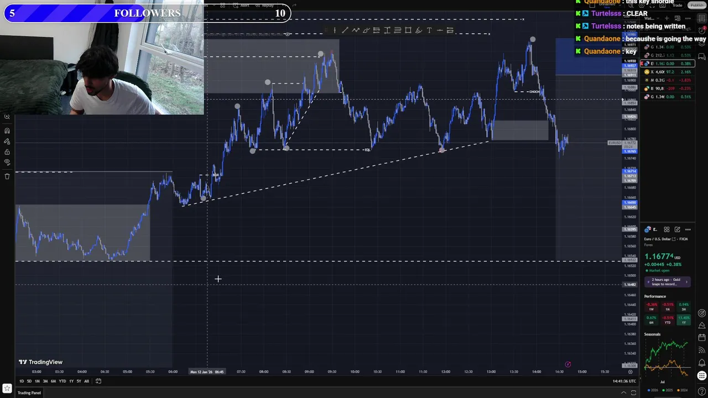708x398 pixels.
Task: Click the 3M performance tile
Action: (683, 307)
